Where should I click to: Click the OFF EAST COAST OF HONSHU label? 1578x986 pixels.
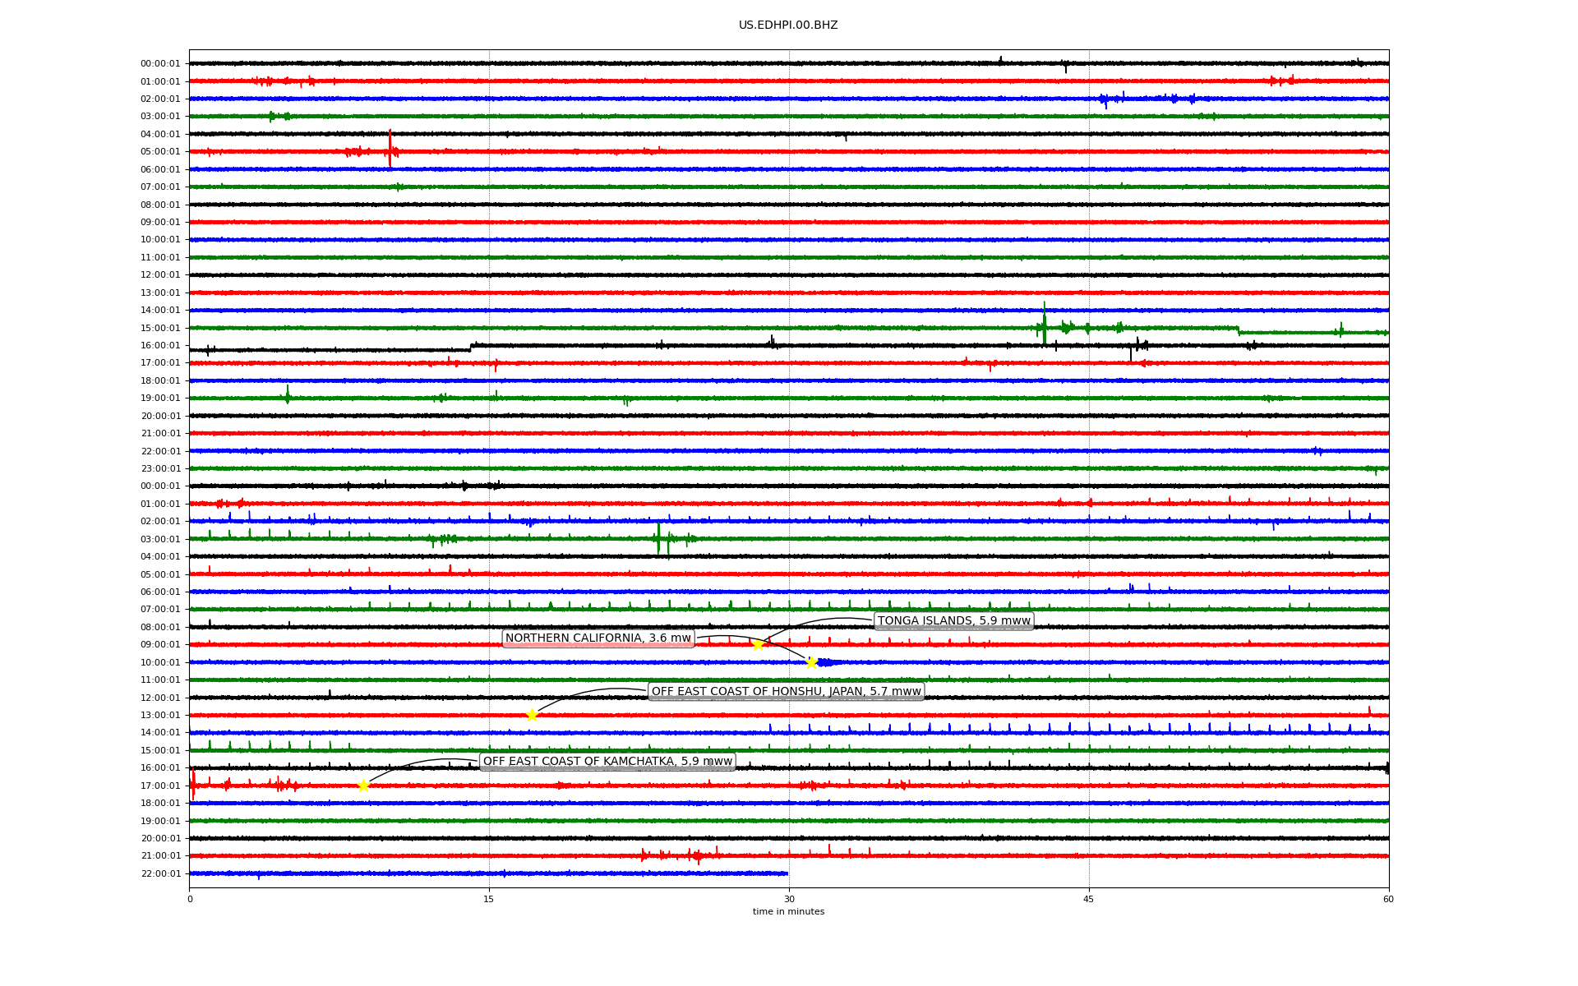coord(786,692)
